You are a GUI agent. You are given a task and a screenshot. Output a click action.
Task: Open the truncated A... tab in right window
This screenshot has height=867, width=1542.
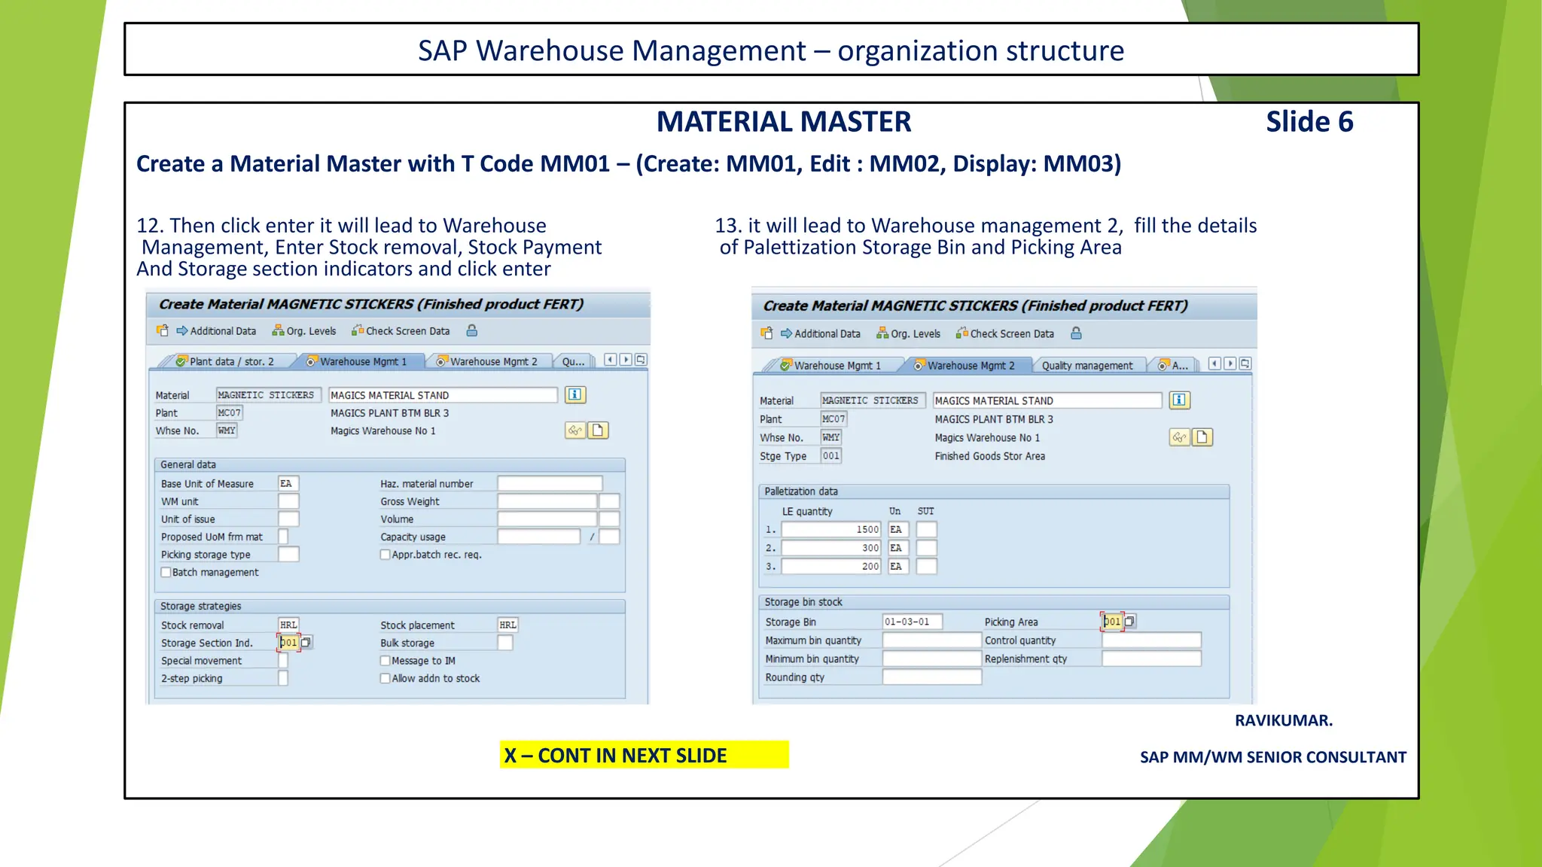point(1174,365)
